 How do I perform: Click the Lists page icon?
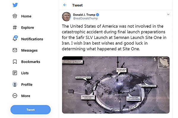(x=15, y=73)
